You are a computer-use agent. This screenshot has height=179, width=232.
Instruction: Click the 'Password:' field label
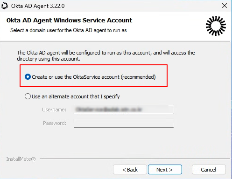(x=55, y=123)
